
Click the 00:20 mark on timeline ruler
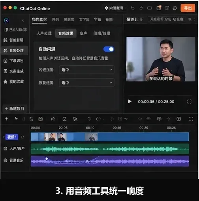(144, 128)
